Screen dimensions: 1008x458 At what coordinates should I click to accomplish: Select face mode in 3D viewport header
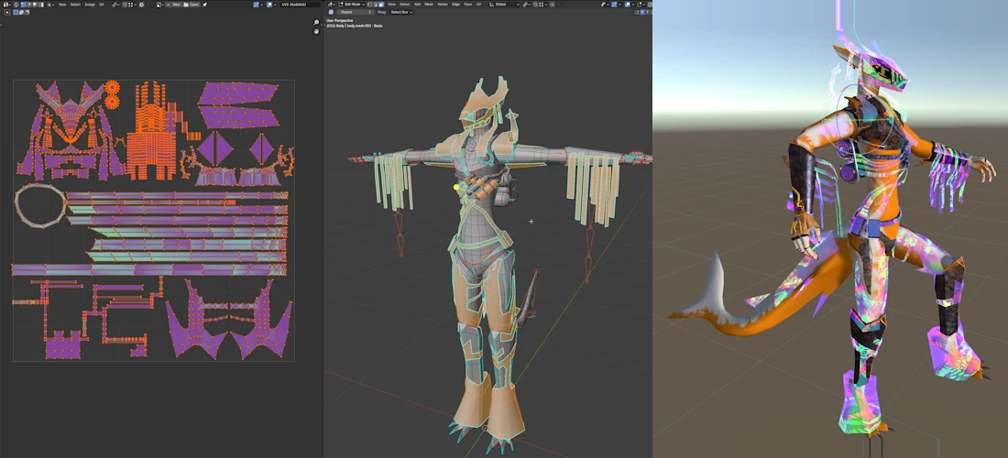pos(381,5)
